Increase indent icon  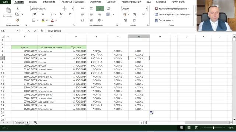pos(91,20)
